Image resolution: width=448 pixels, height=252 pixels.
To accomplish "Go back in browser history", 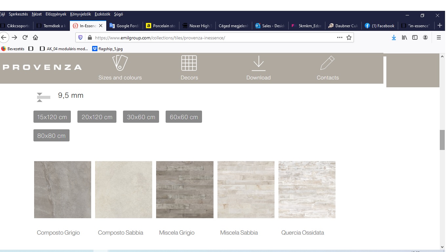I will (x=3, y=37).
